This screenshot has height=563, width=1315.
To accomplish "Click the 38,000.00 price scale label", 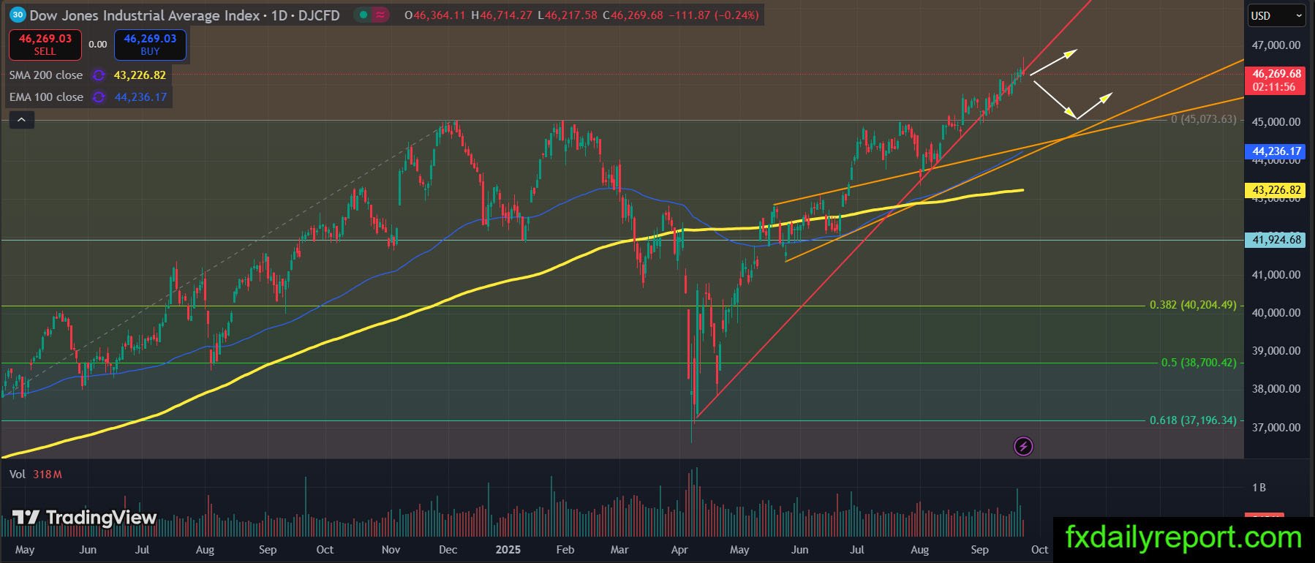I will pyautogui.click(x=1276, y=389).
